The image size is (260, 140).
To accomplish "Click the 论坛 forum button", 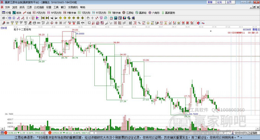I will (x=221, y=2).
